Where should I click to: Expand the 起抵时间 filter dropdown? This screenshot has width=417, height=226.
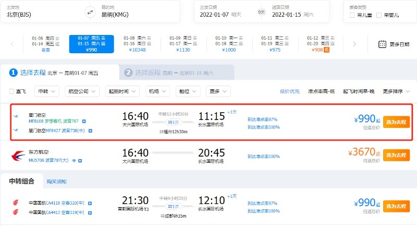pyautogui.click(x=123, y=91)
